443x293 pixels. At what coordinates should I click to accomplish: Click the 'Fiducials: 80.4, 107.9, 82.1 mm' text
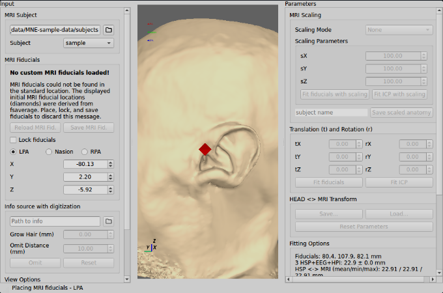[338, 257]
